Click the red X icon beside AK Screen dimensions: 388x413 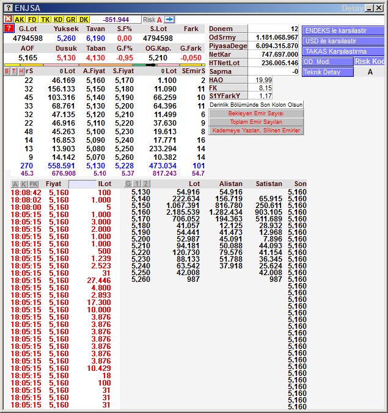9,20
